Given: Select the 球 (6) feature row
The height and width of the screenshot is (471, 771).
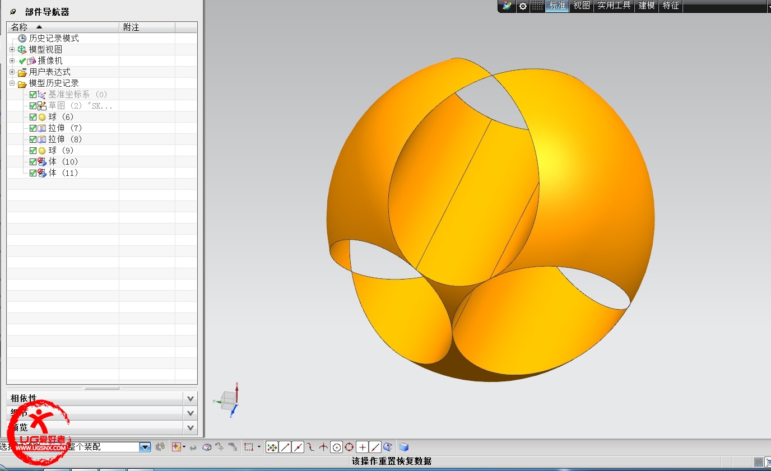Looking at the screenshot, I should pos(102,117).
